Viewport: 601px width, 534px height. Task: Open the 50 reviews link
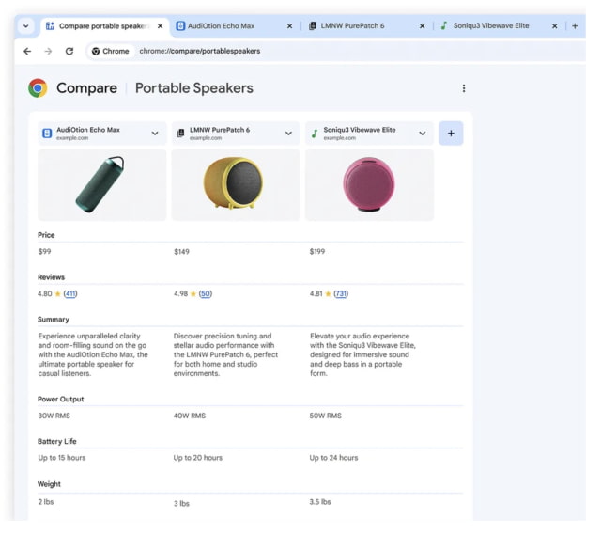tap(206, 294)
